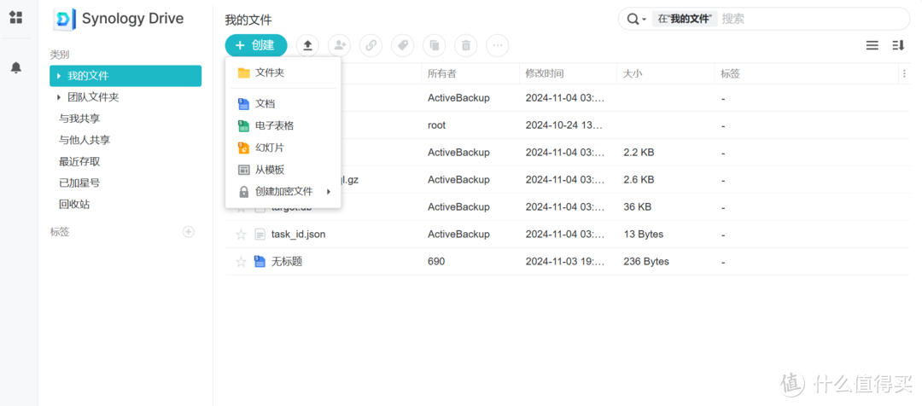Expand 创建加密文件 submenu arrow
This screenshot has height=406, width=922.
[x=329, y=192]
